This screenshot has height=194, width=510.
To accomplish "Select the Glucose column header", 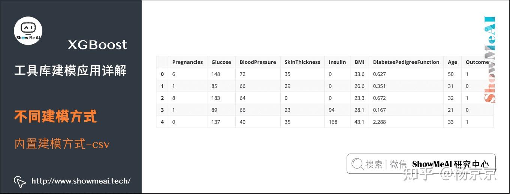I will (221, 62).
